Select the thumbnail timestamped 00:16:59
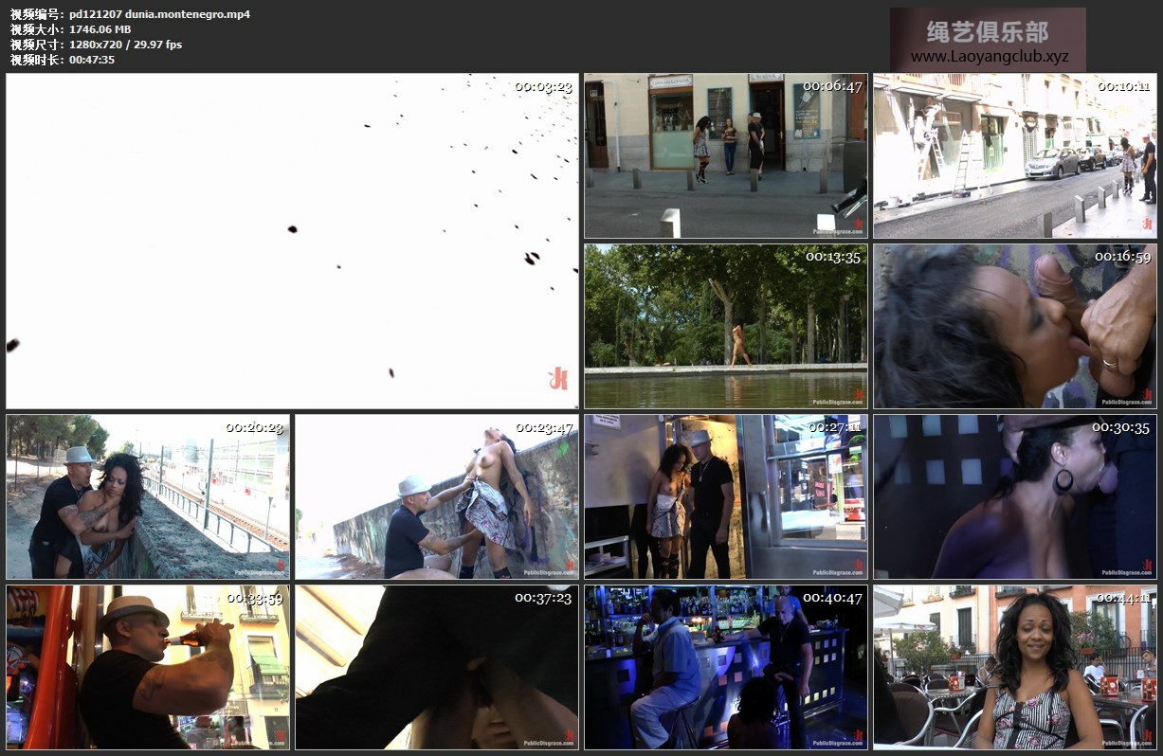 coord(1014,327)
